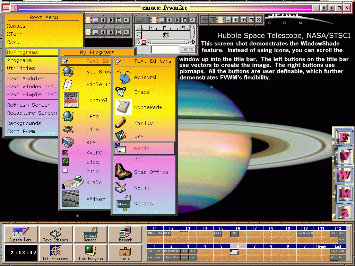Image resolution: width=355 pixels, height=266 pixels.
Task: Click the right arrow of the horizontal scrollbar
Action: pyautogui.click(x=187, y=42)
